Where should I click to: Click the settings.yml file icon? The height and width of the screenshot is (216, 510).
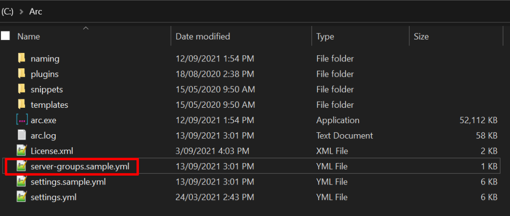click(21, 197)
